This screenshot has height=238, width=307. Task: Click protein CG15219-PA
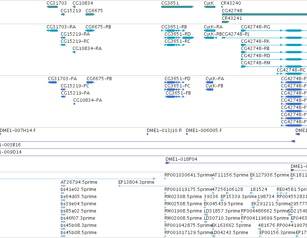tap(75, 93)
